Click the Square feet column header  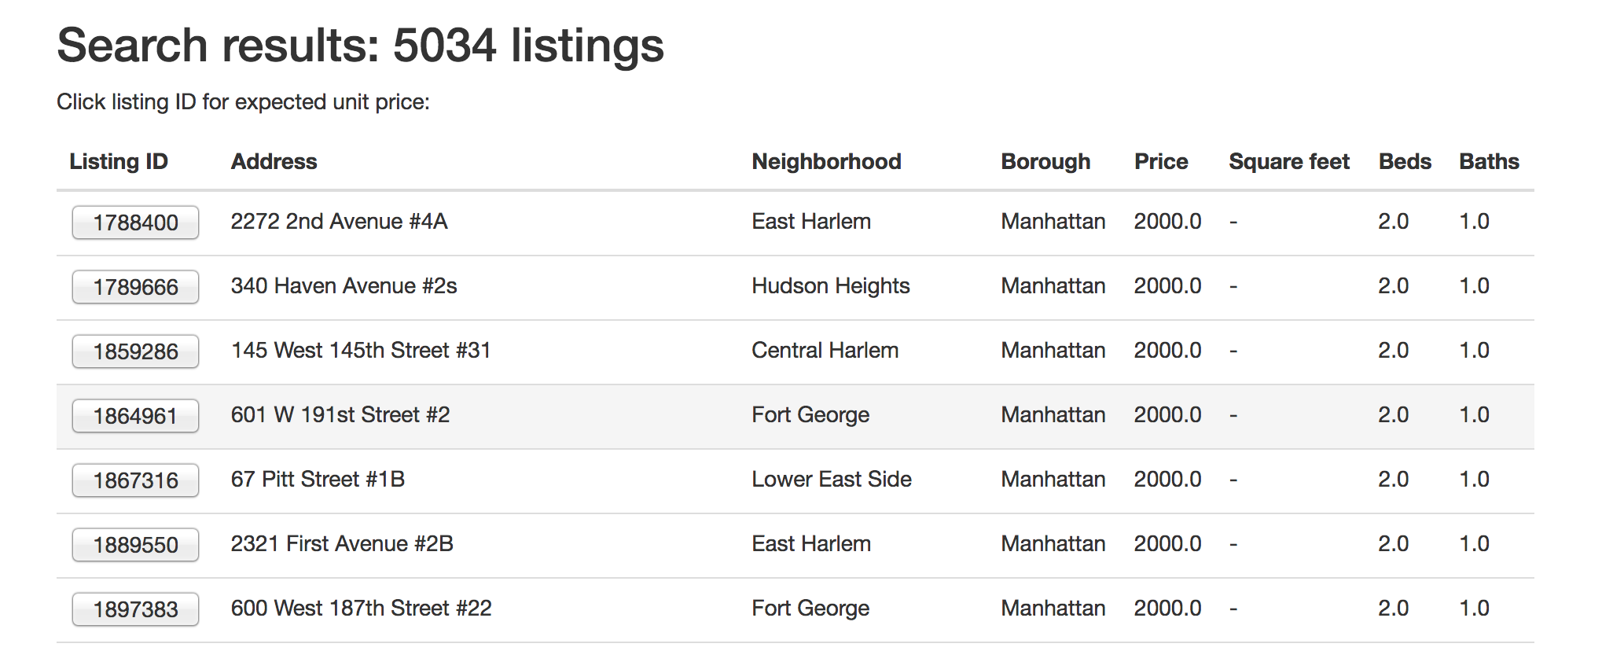(x=1289, y=161)
